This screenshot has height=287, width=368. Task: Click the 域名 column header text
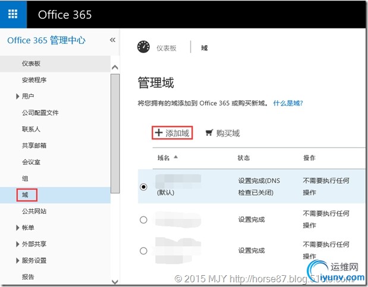pyautogui.click(x=163, y=158)
